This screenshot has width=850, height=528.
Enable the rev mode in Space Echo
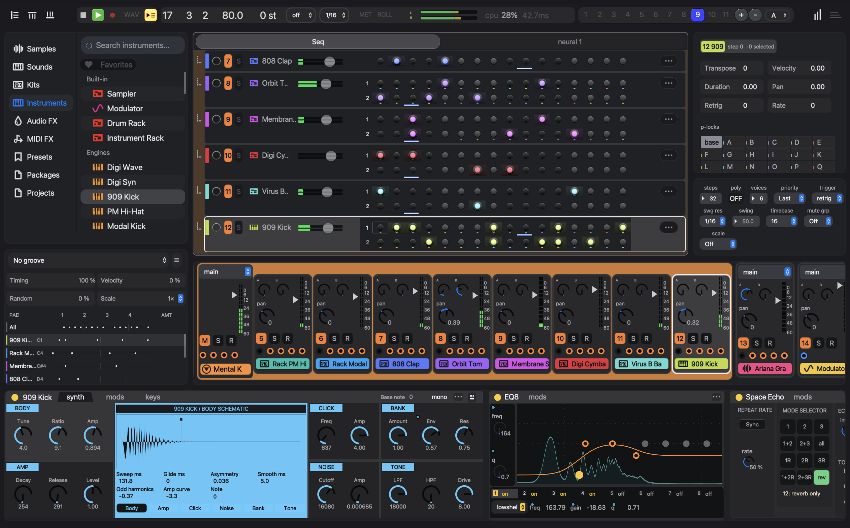[821, 477]
